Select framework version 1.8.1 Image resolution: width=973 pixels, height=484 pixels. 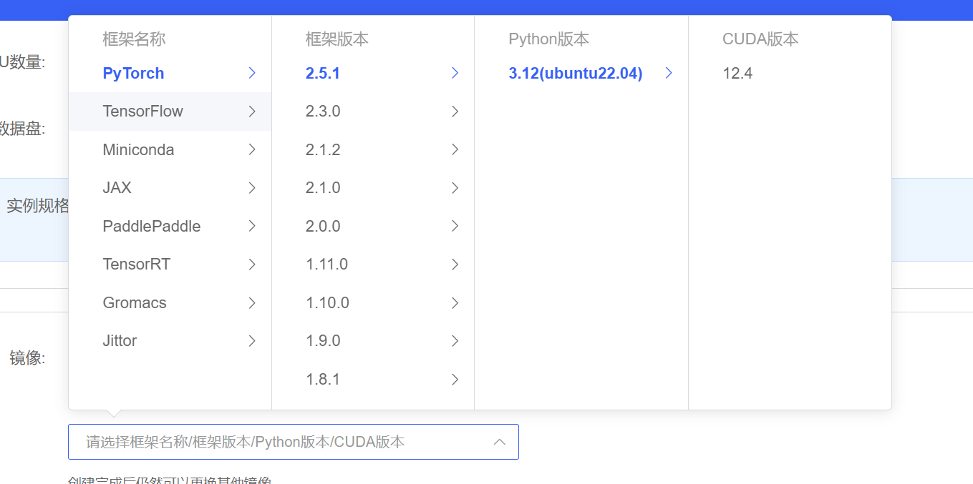pyautogui.click(x=323, y=379)
